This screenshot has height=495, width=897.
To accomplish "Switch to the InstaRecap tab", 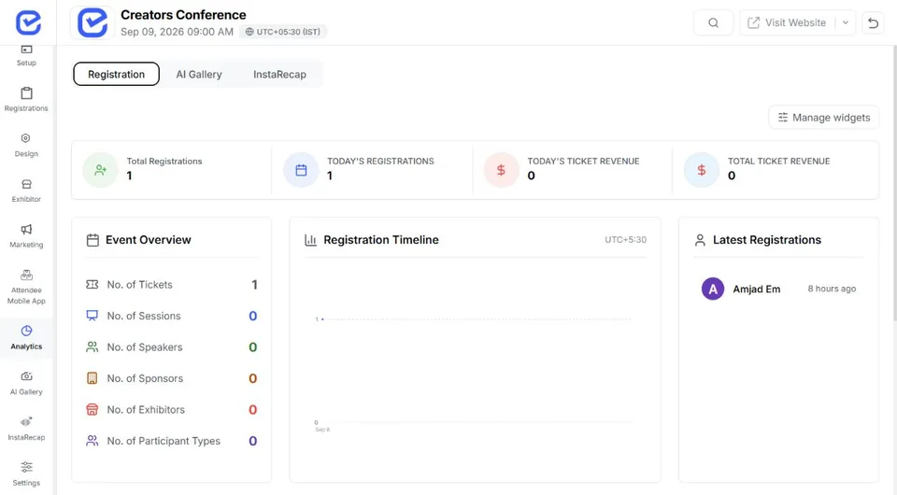I will 279,75.
